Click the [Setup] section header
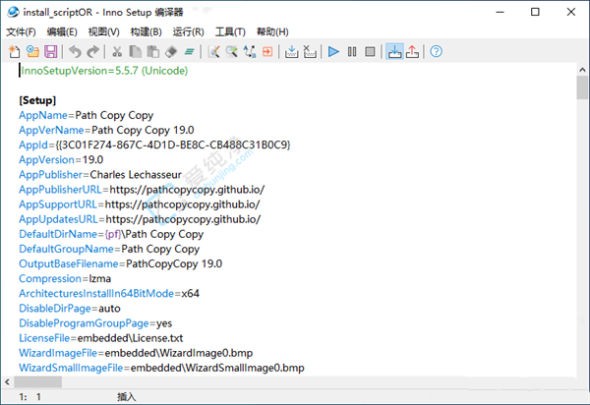The height and width of the screenshot is (405, 590). tap(37, 100)
